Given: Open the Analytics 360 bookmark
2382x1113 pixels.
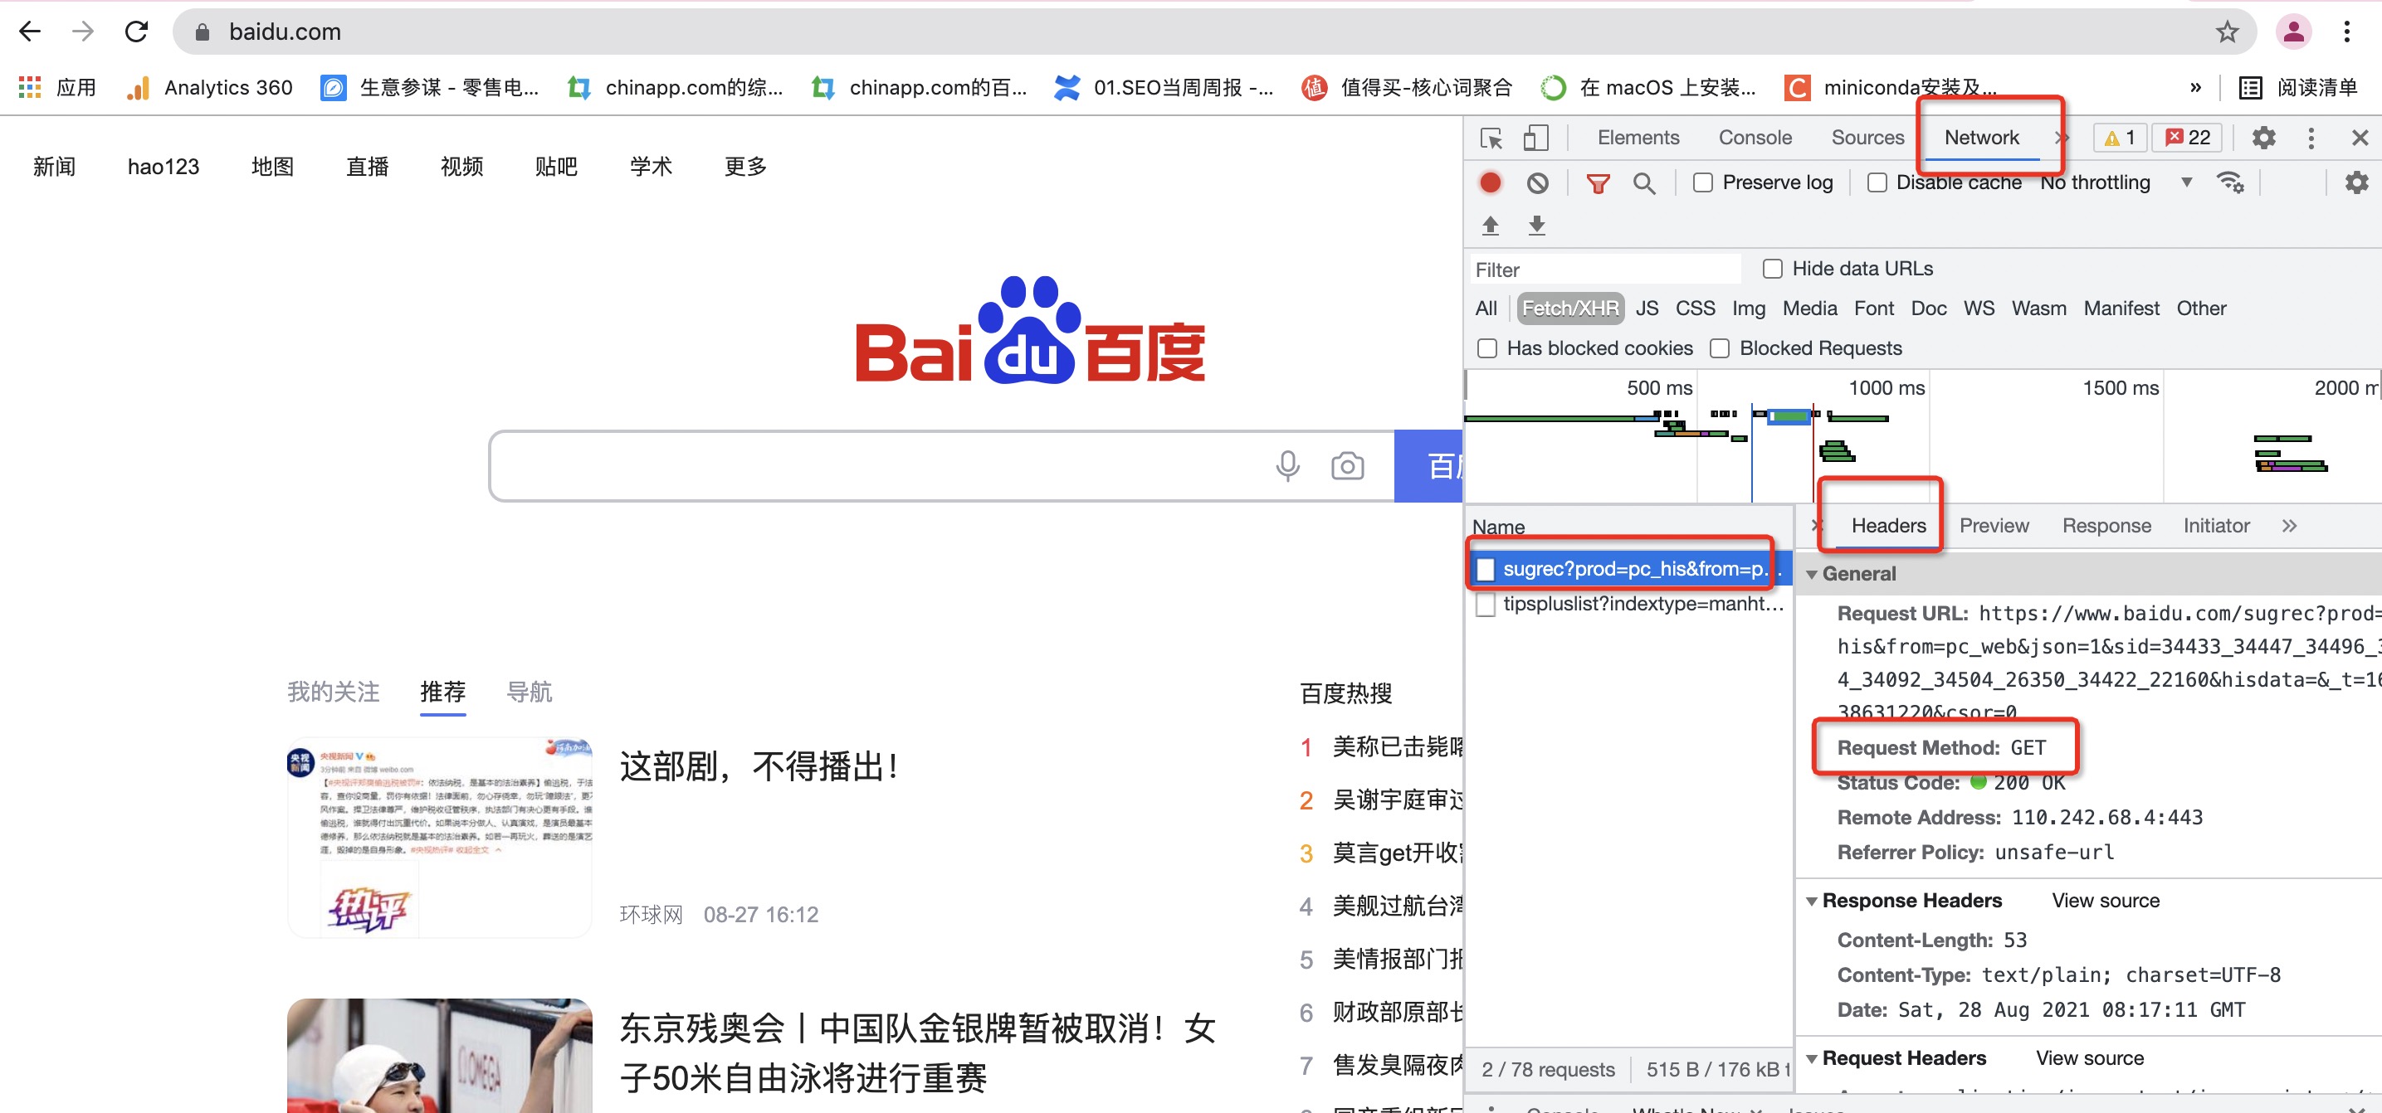Looking at the screenshot, I should (x=211, y=87).
